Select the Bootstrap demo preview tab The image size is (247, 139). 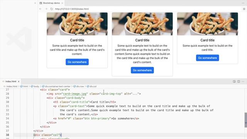[x=51, y=3]
